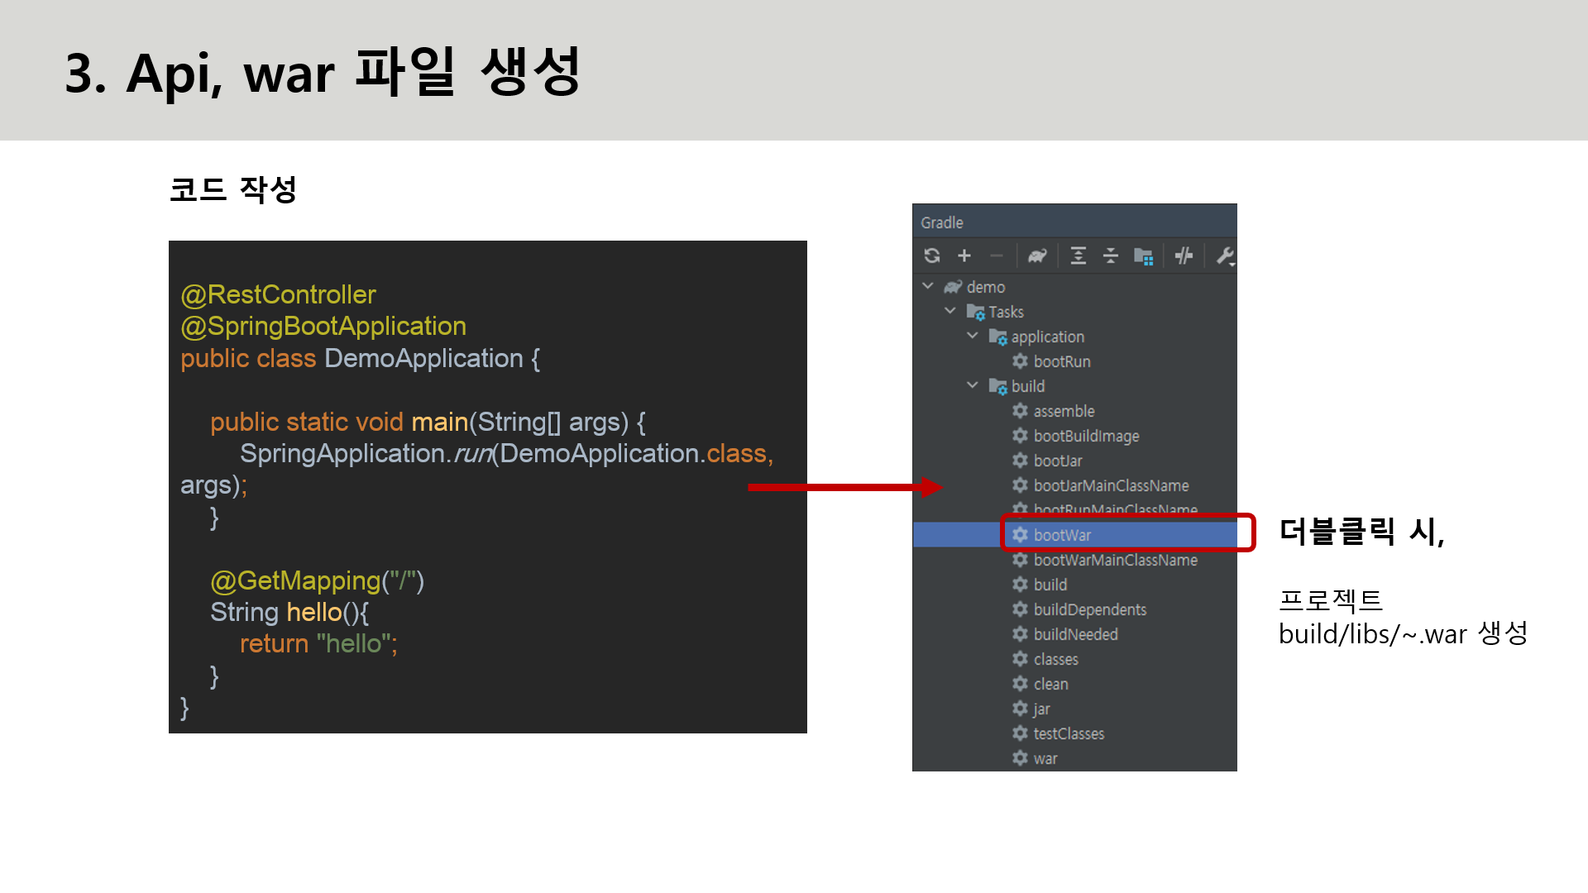Click the Show Dependencies folder icon

point(1143,256)
